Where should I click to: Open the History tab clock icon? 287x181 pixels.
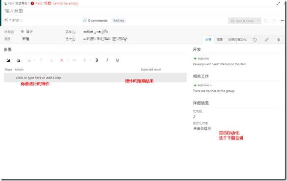[x=255, y=39]
